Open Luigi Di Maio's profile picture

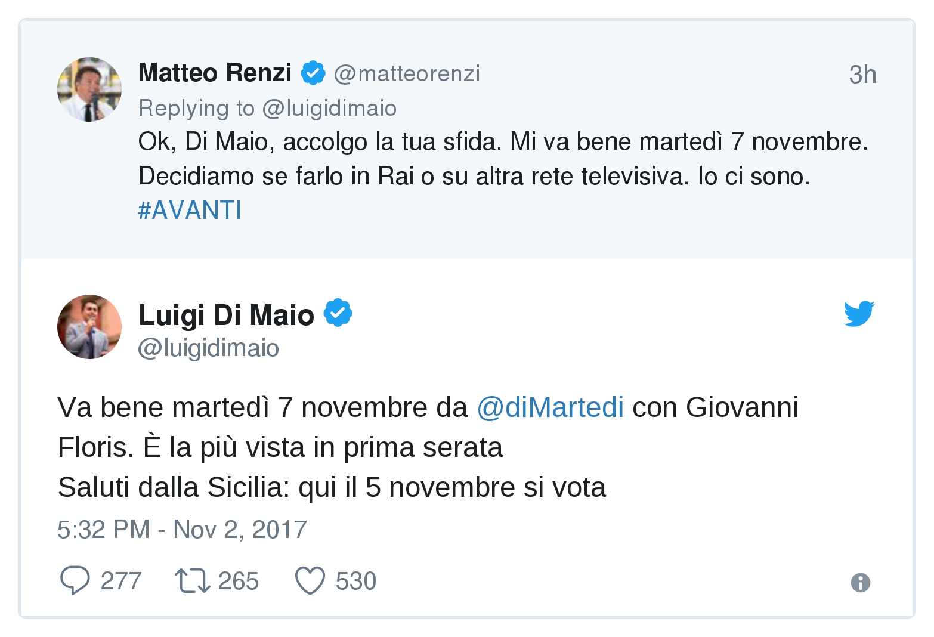(89, 327)
